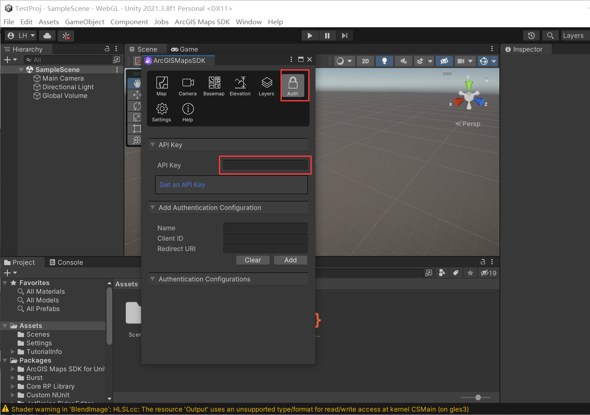Click the Clear button
590x415 pixels.
[253, 260]
